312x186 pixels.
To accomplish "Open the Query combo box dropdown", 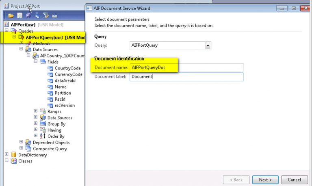I will 208,45.
